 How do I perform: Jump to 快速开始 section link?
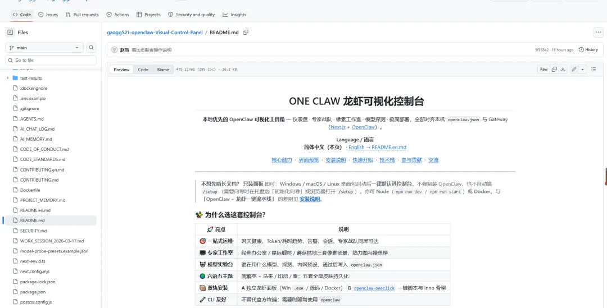pos(363,160)
